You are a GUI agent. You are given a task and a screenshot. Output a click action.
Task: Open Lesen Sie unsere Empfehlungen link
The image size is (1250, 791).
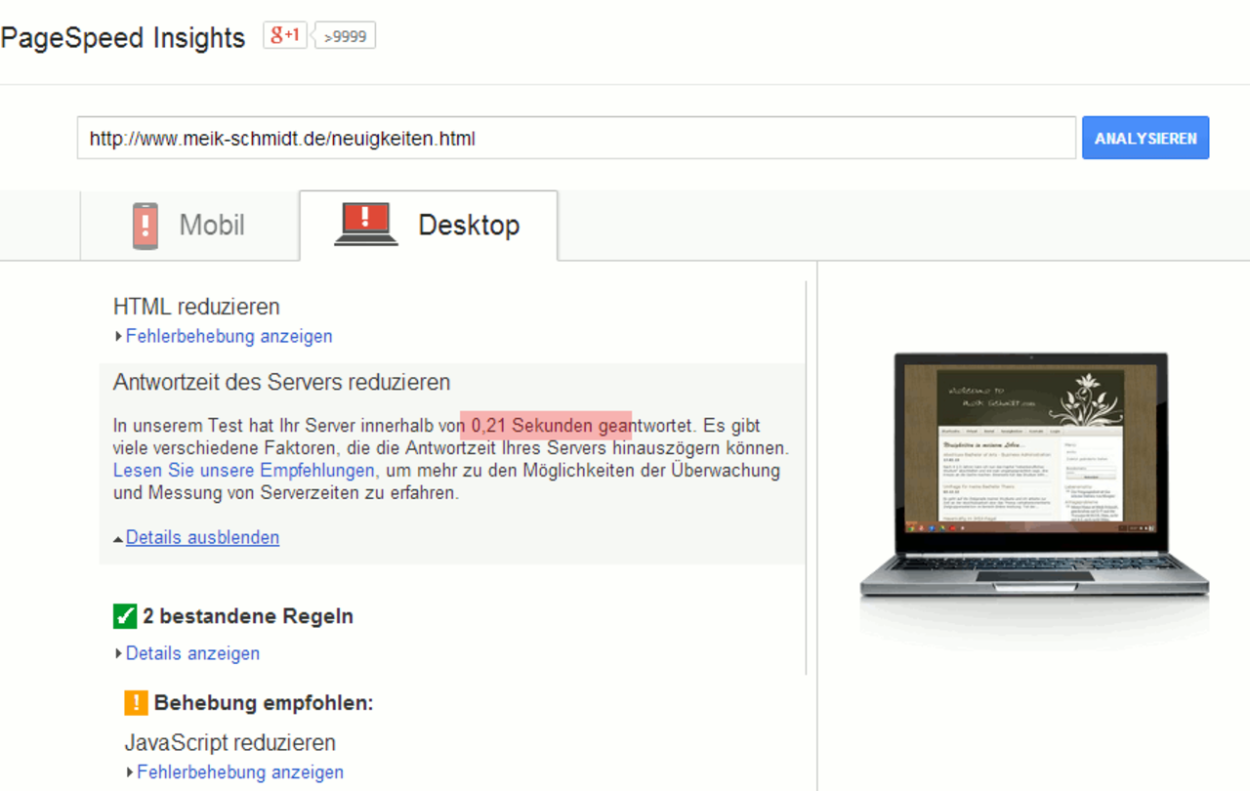point(243,471)
